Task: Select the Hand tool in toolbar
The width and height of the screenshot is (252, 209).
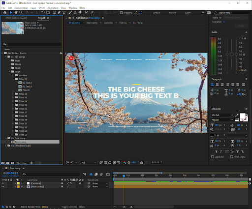Action: [16, 12]
